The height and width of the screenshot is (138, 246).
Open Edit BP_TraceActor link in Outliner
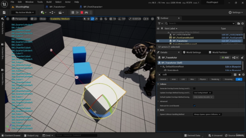pos(231,41)
